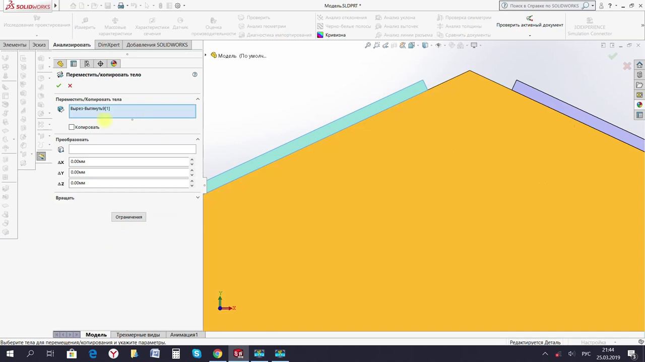Open the Анимация1 tab
The height and width of the screenshot is (362, 645).
pos(184,334)
